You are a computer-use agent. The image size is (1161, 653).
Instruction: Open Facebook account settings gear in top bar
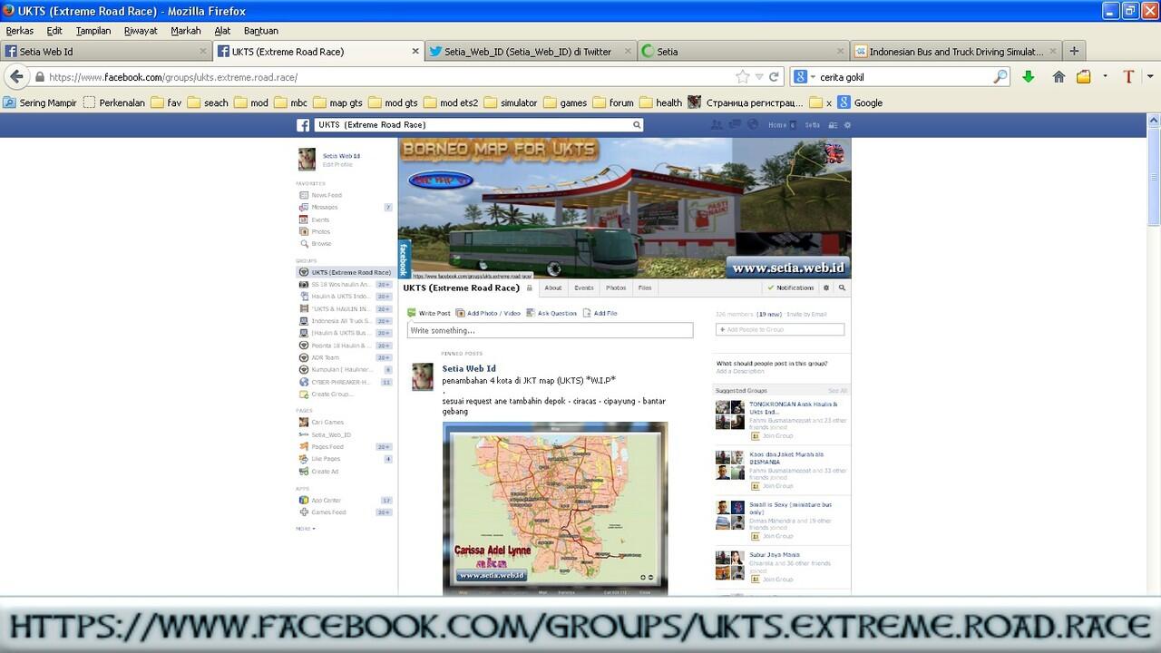tap(847, 125)
